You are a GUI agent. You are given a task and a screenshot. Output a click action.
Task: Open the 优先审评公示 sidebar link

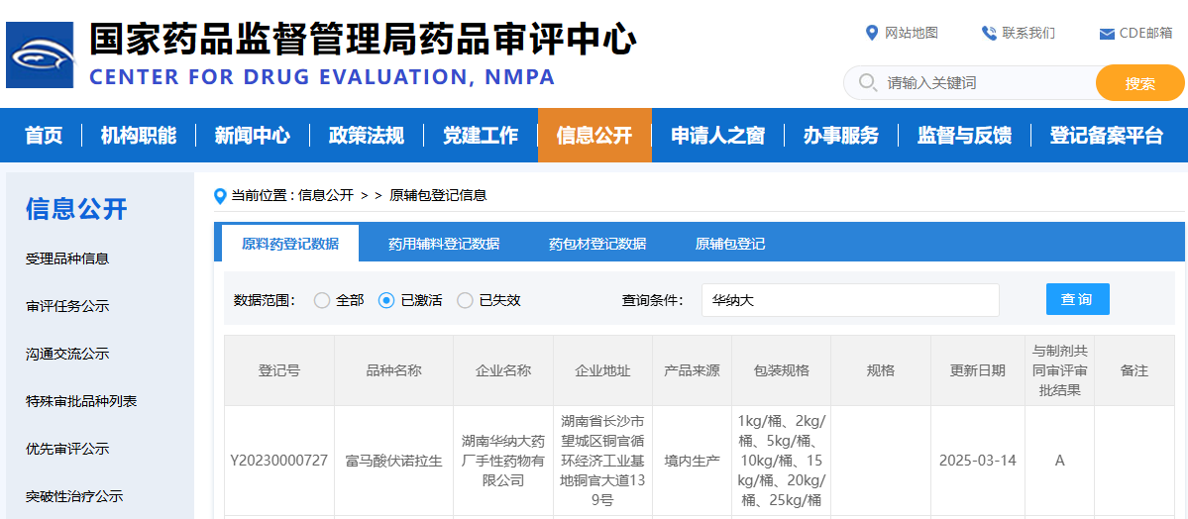click(x=67, y=449)
